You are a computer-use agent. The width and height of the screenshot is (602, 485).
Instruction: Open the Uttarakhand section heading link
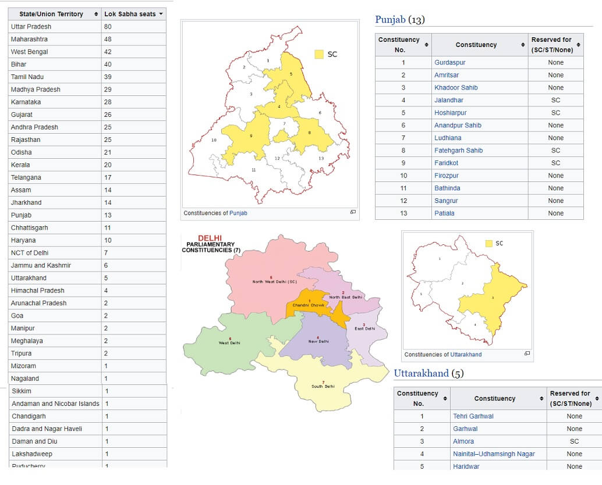pyautogui.click(x=421, y=373)
